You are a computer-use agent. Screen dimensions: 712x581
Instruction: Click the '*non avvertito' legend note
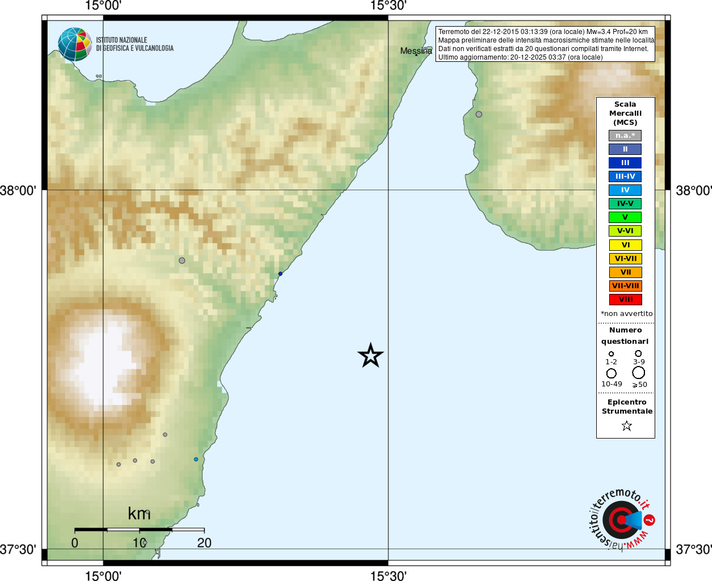pos(627,314)
